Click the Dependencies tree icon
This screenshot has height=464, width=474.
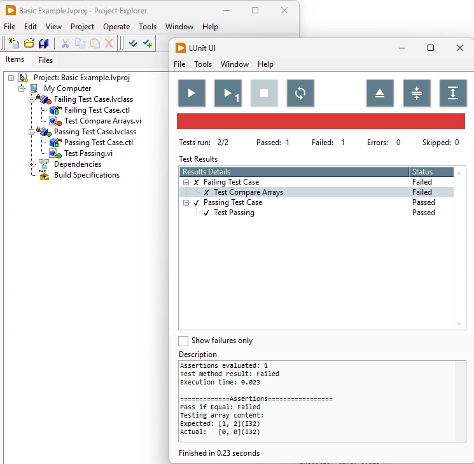(44, 164)
